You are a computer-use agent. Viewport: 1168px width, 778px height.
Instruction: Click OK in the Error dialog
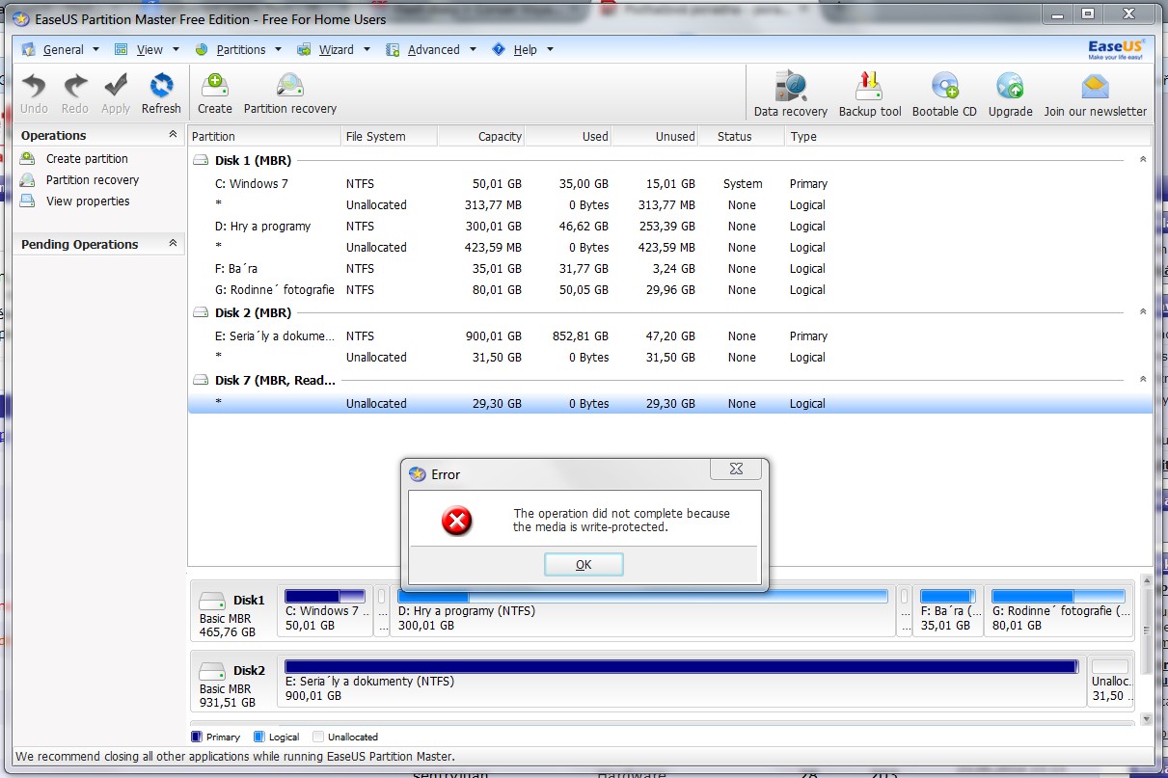(584, 565)
